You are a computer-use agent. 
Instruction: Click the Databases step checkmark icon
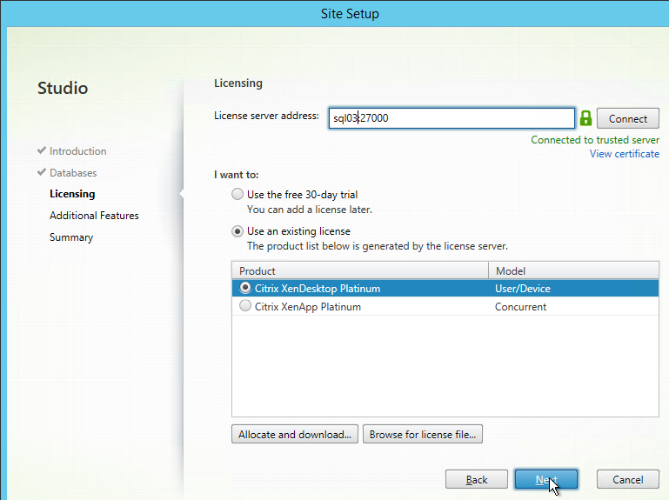pyautogui.click(x=42, y=172)
